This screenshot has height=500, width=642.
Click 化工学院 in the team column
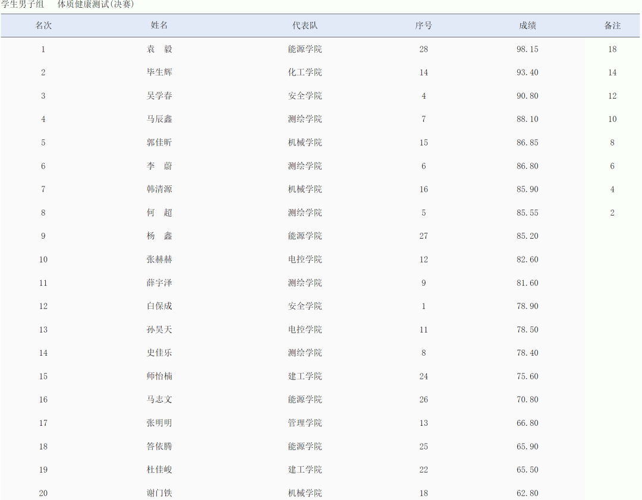[304, 72]
